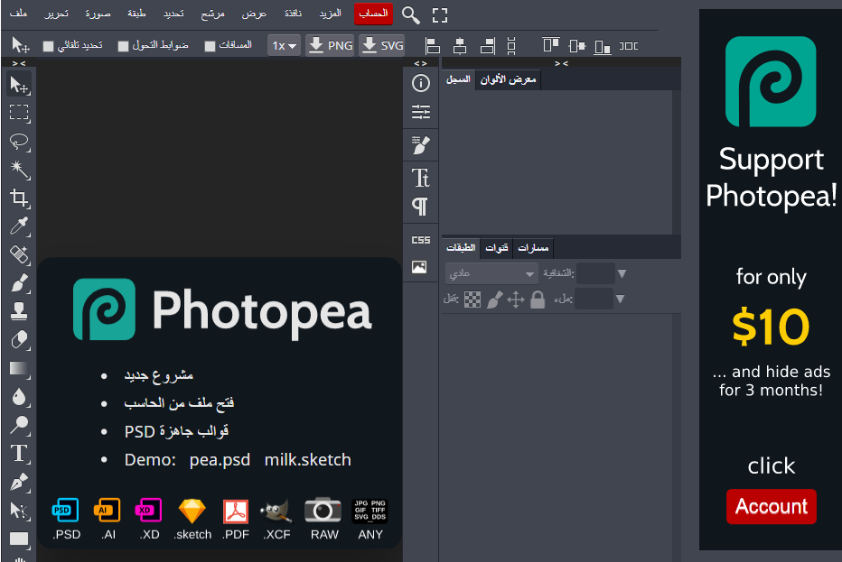Select the Magic Wand tool
Screen dimensions: 842x562
[19, 170]
